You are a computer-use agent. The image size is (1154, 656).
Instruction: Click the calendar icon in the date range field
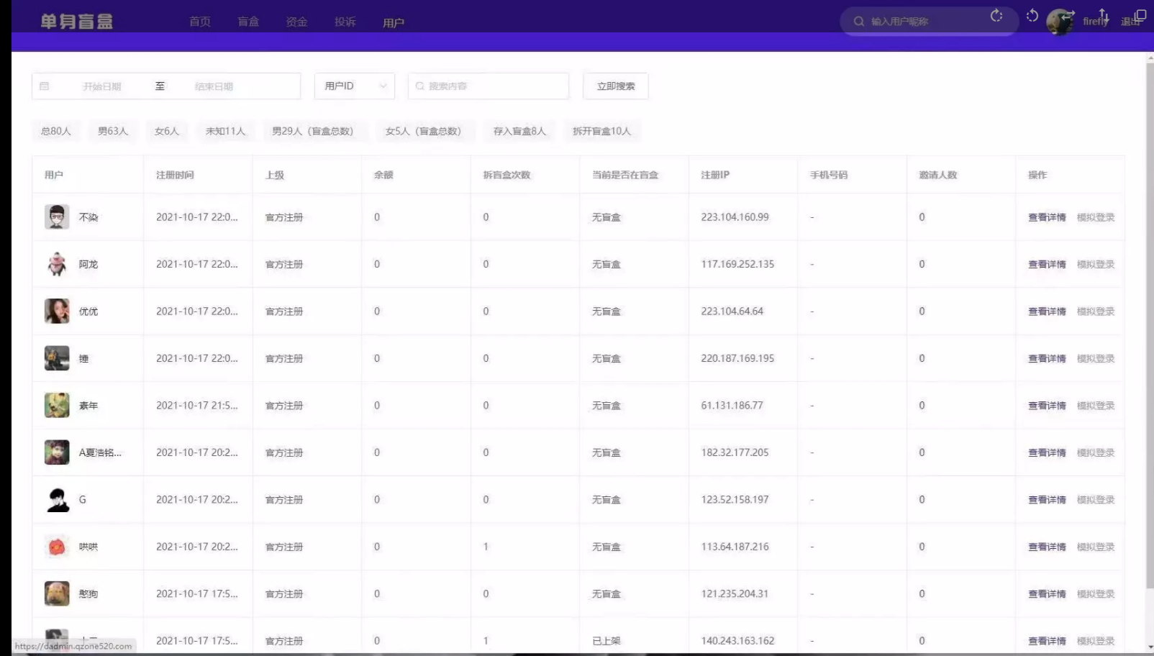pyautogui.click(x=45, y=86)
